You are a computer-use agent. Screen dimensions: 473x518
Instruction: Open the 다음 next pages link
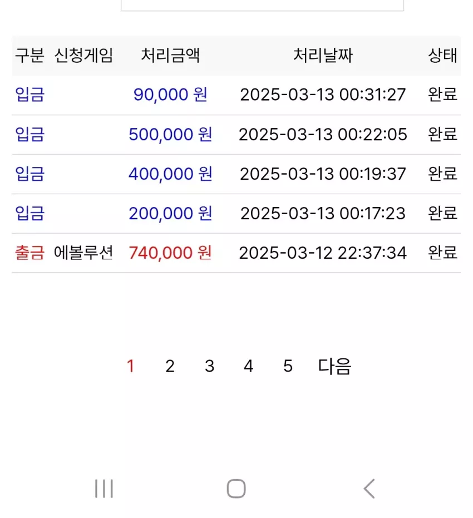click(334, 366)
